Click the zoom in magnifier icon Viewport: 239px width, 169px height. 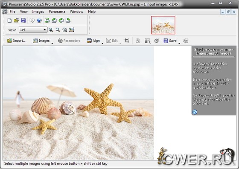[x=51, y=30]
